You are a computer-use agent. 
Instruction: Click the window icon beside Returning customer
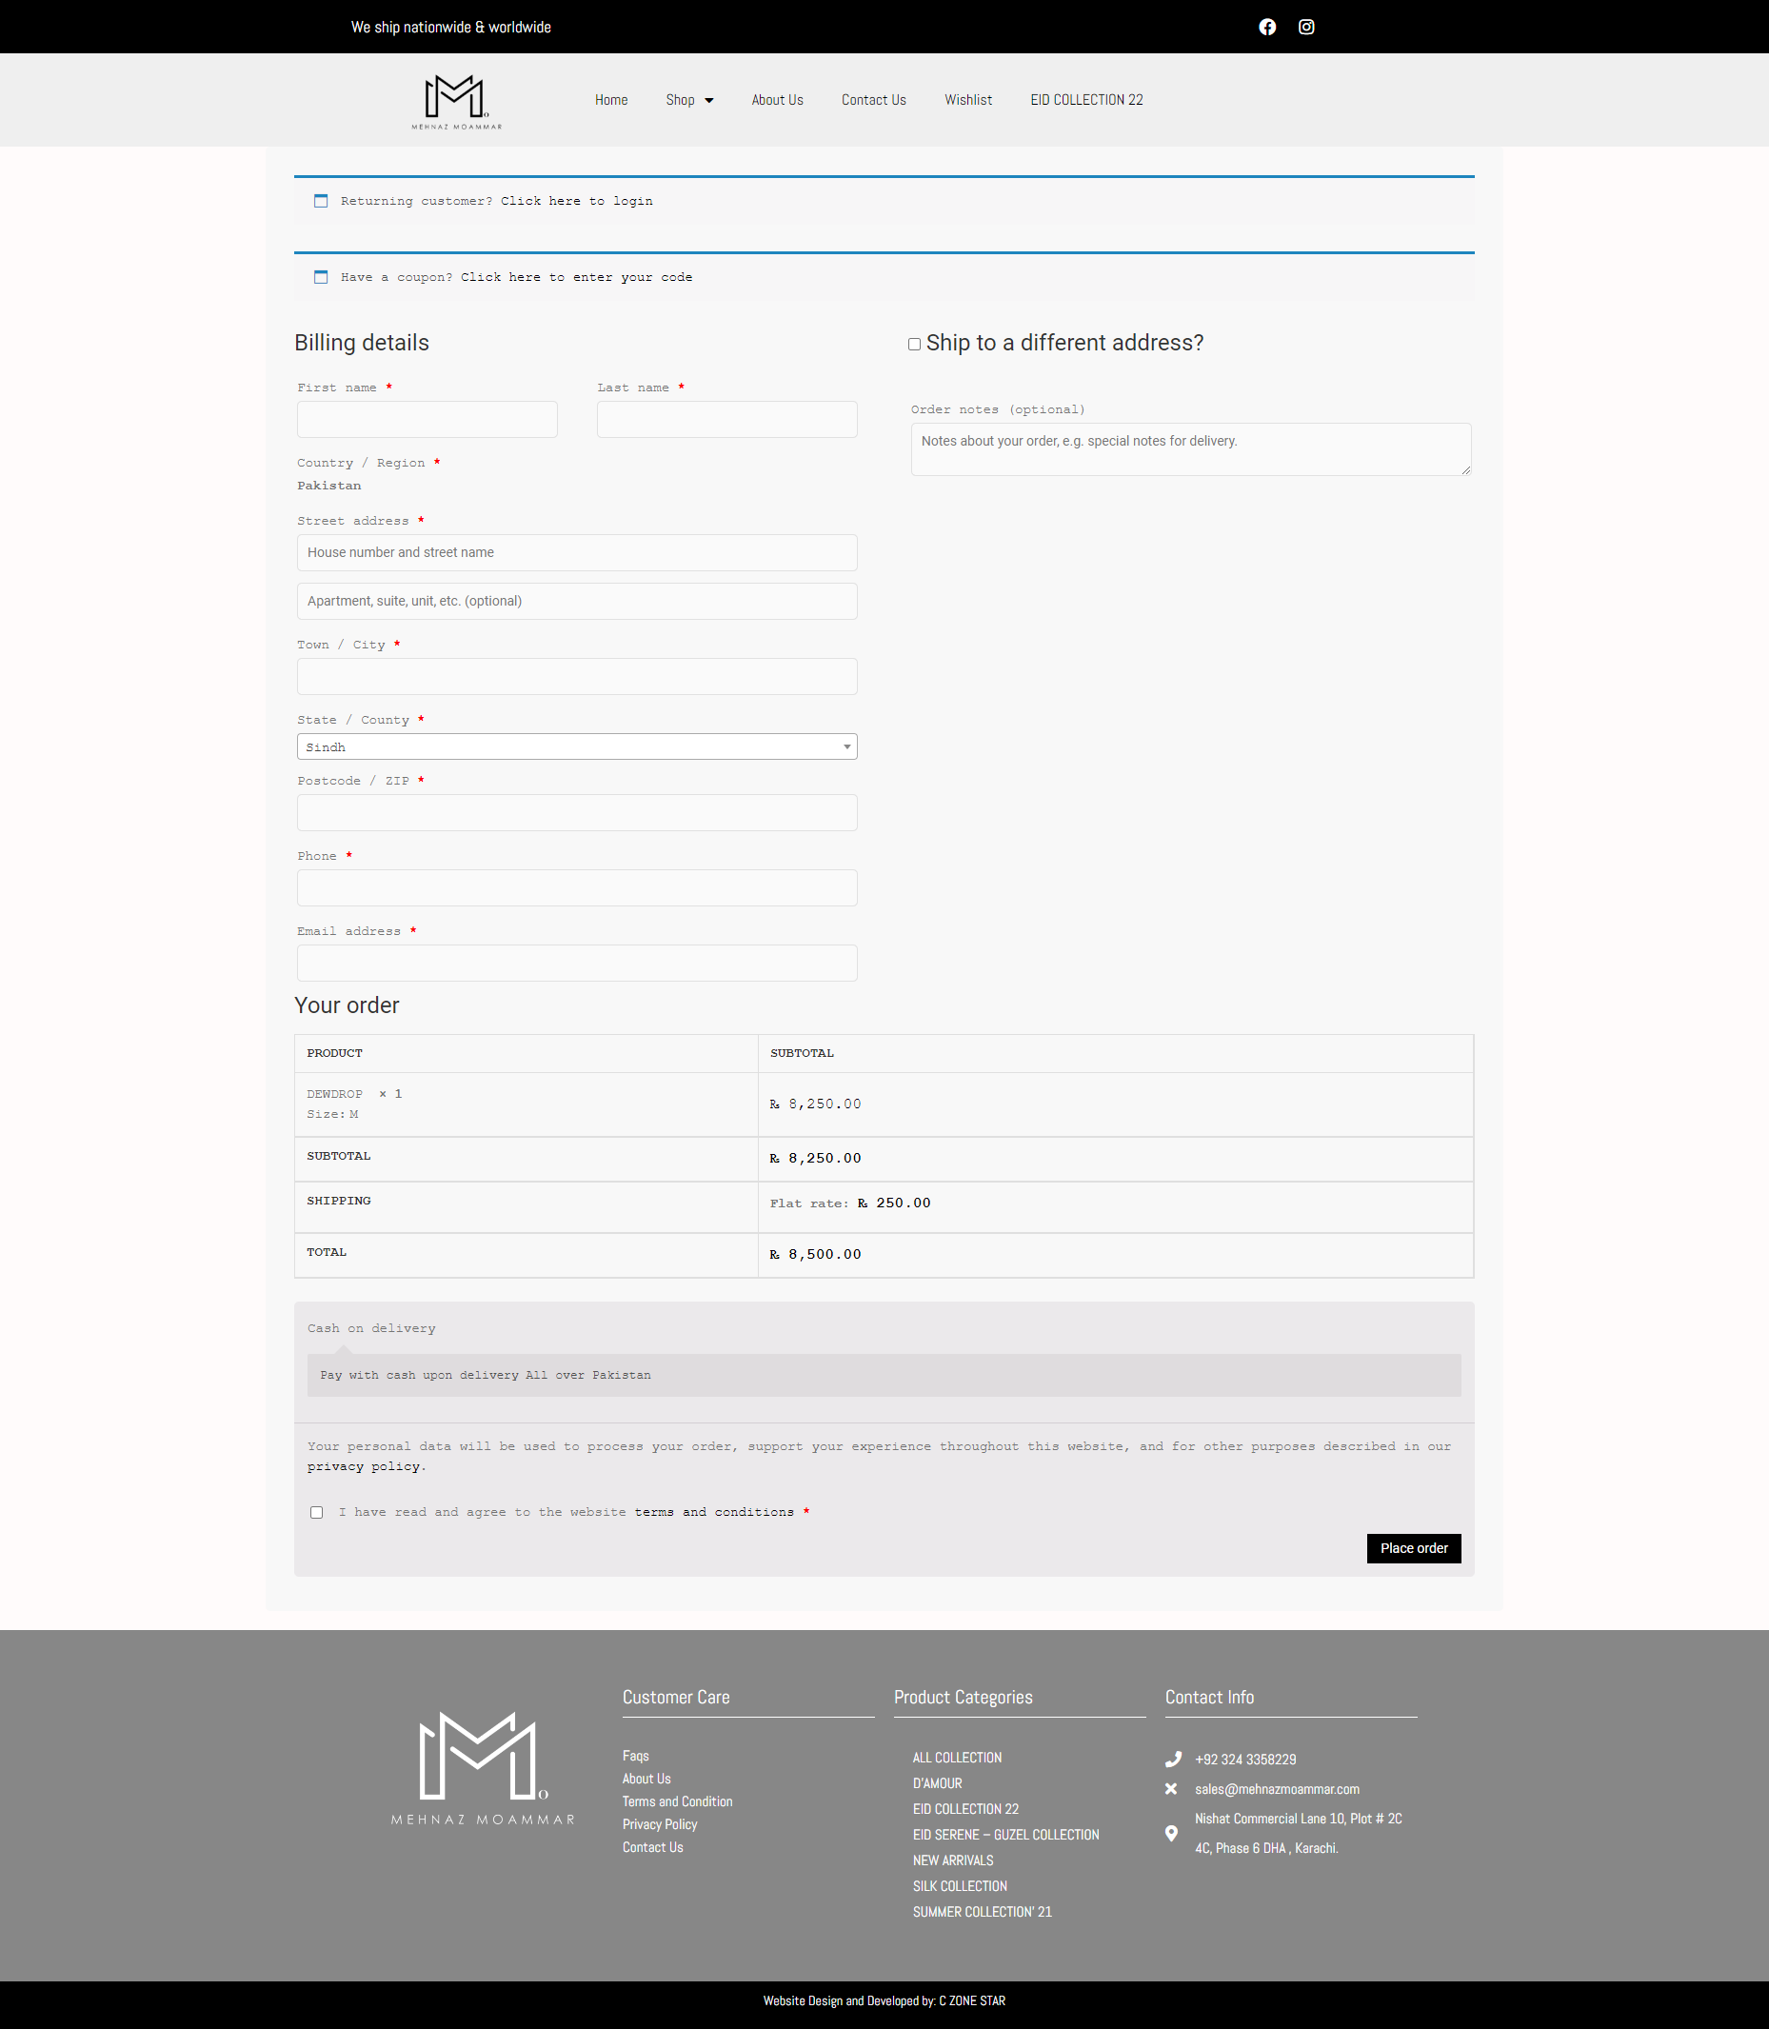321,202
